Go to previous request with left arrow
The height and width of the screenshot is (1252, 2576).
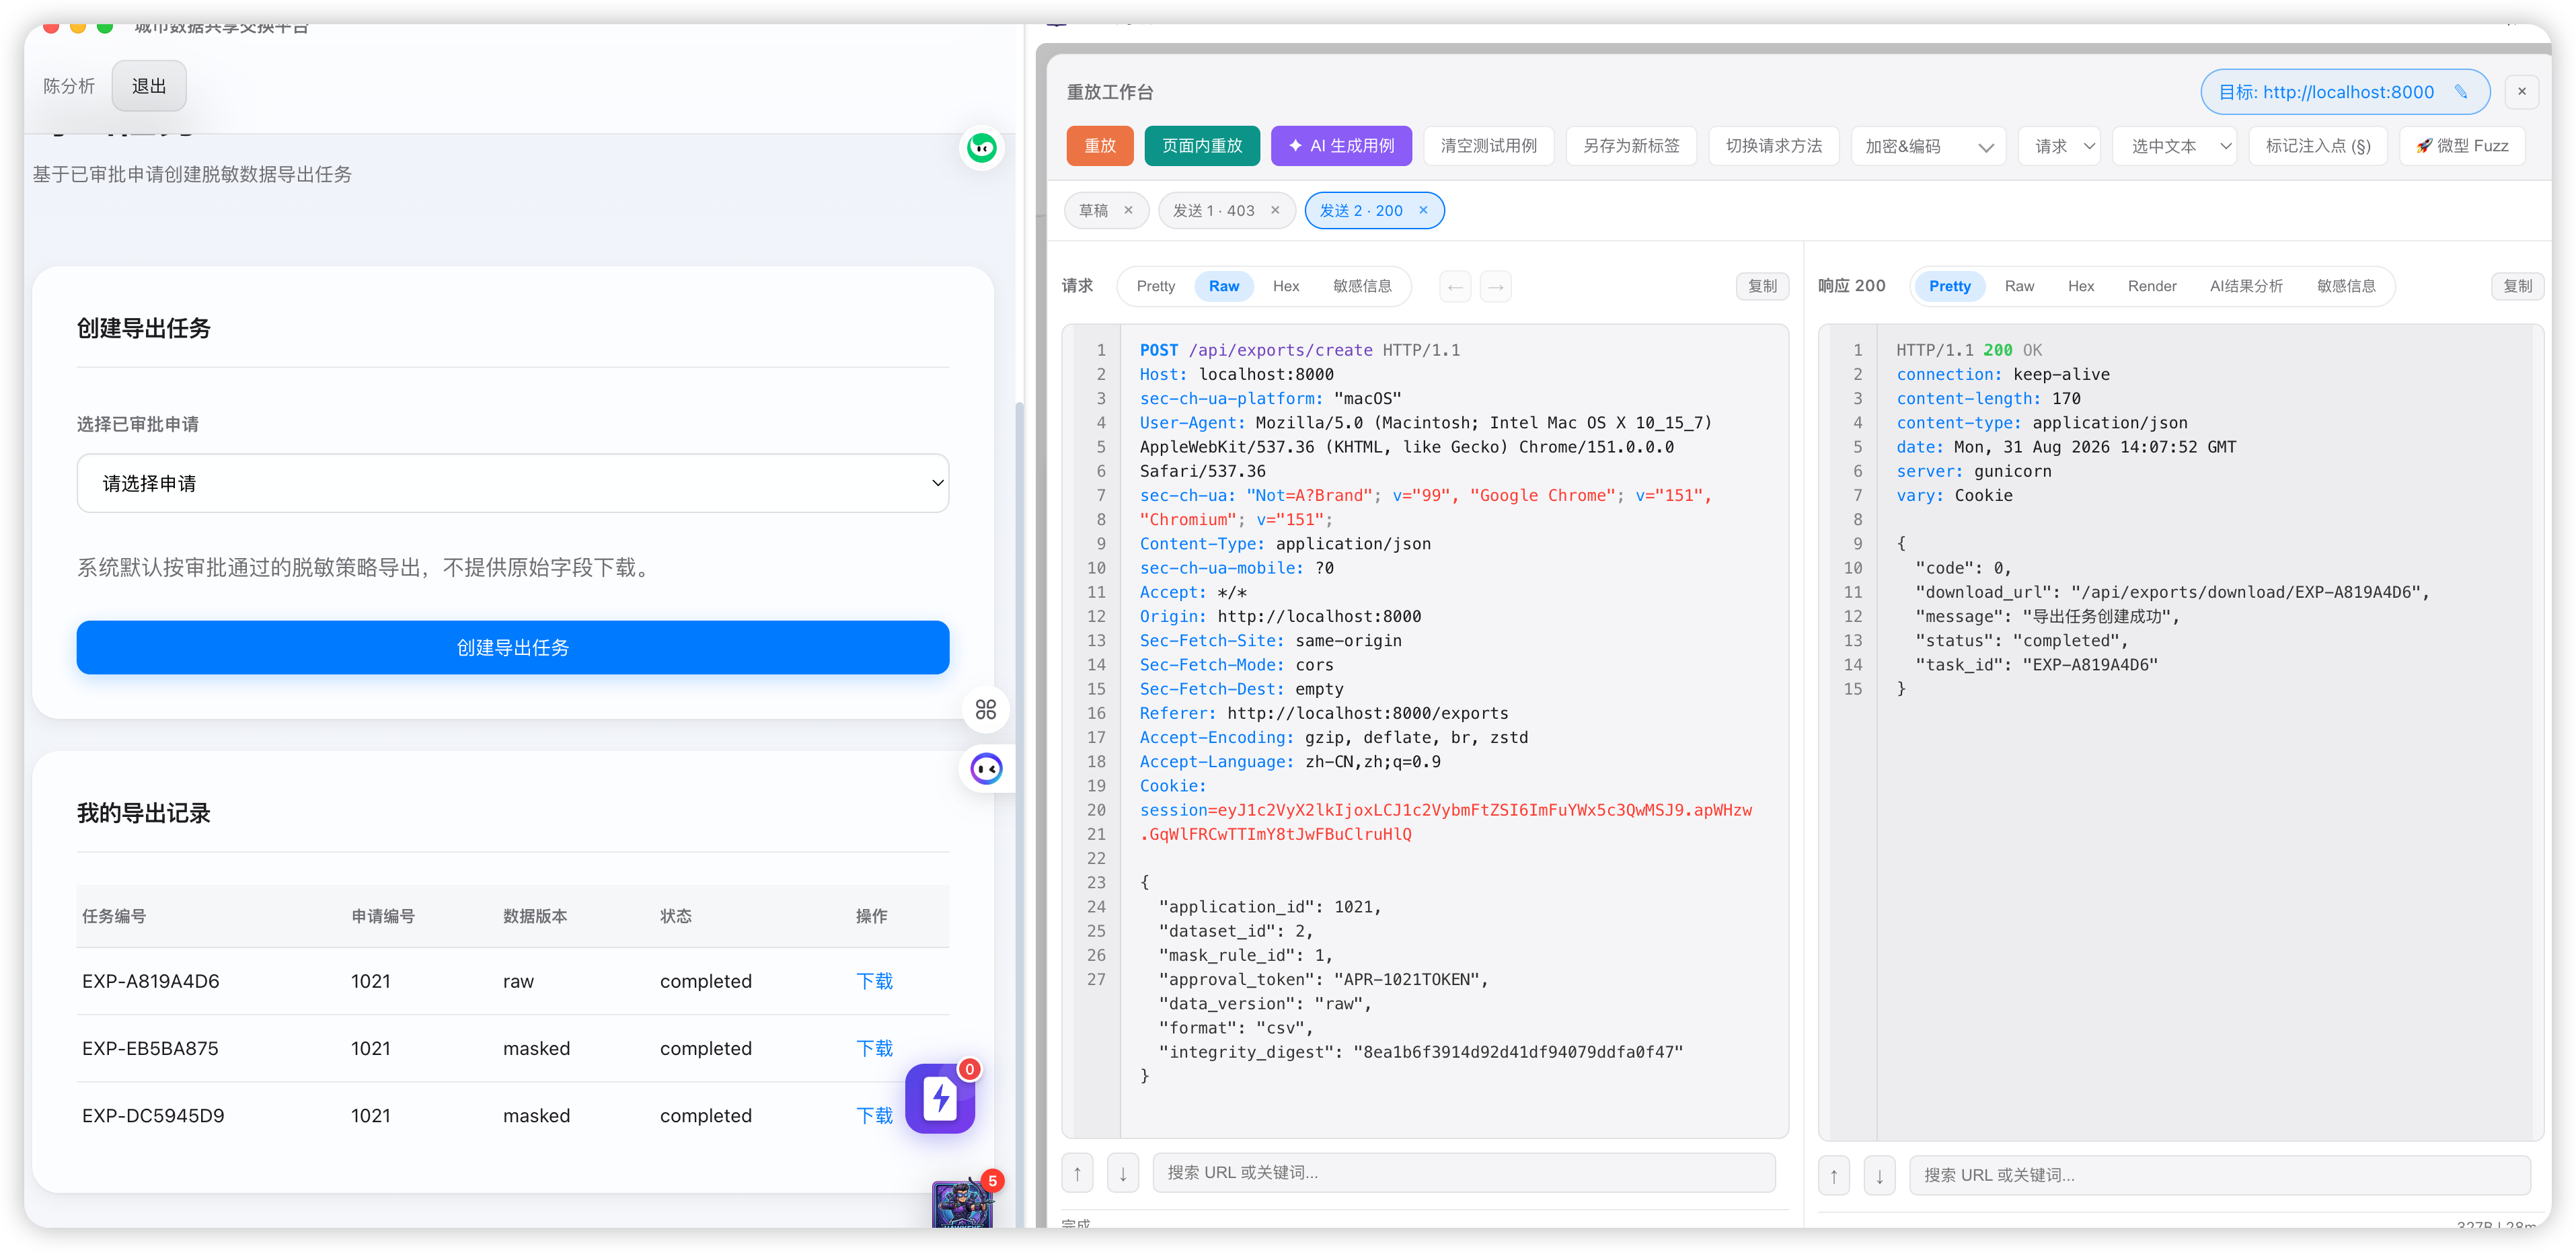(x=1455, y=287)
